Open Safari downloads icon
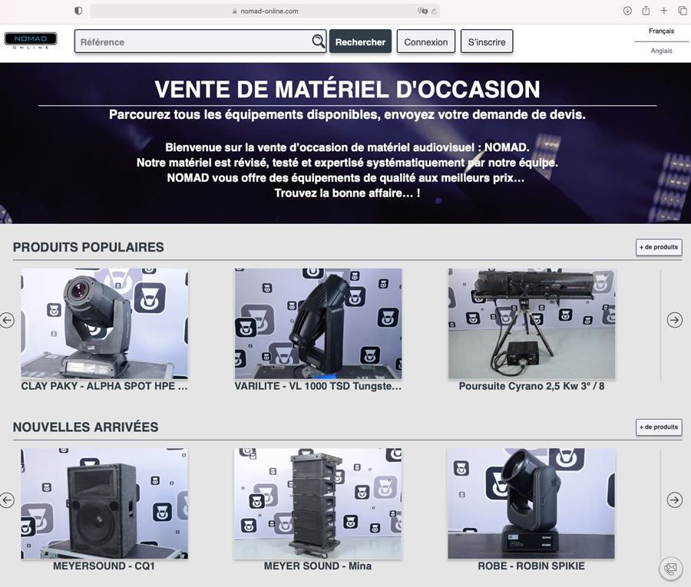Screen dimensions: 691x587 pos(627,11)
